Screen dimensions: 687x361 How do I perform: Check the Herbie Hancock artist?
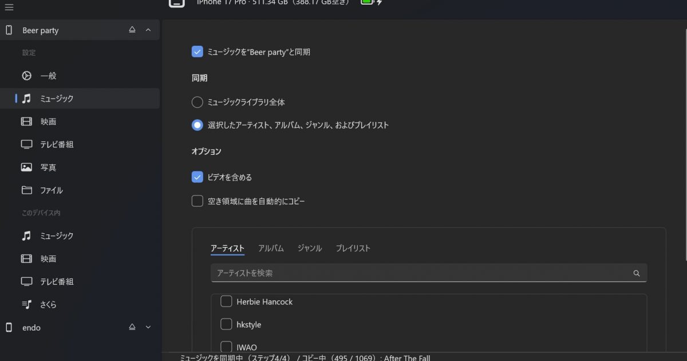tap(226, 301)
